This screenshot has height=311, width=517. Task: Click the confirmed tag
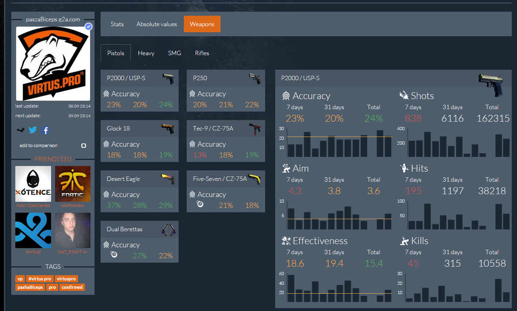tap(72, 287)
